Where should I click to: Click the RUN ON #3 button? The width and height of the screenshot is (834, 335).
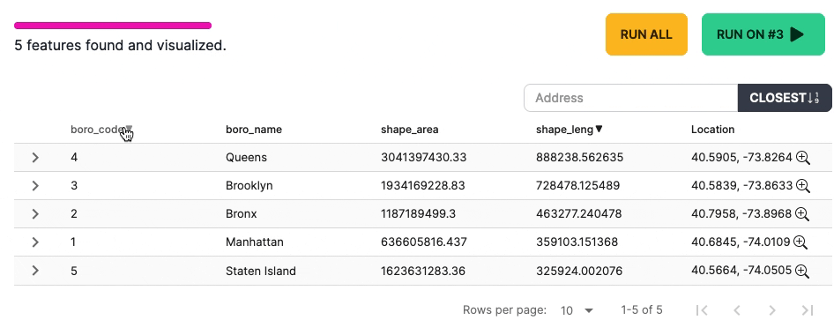[763, 34]
